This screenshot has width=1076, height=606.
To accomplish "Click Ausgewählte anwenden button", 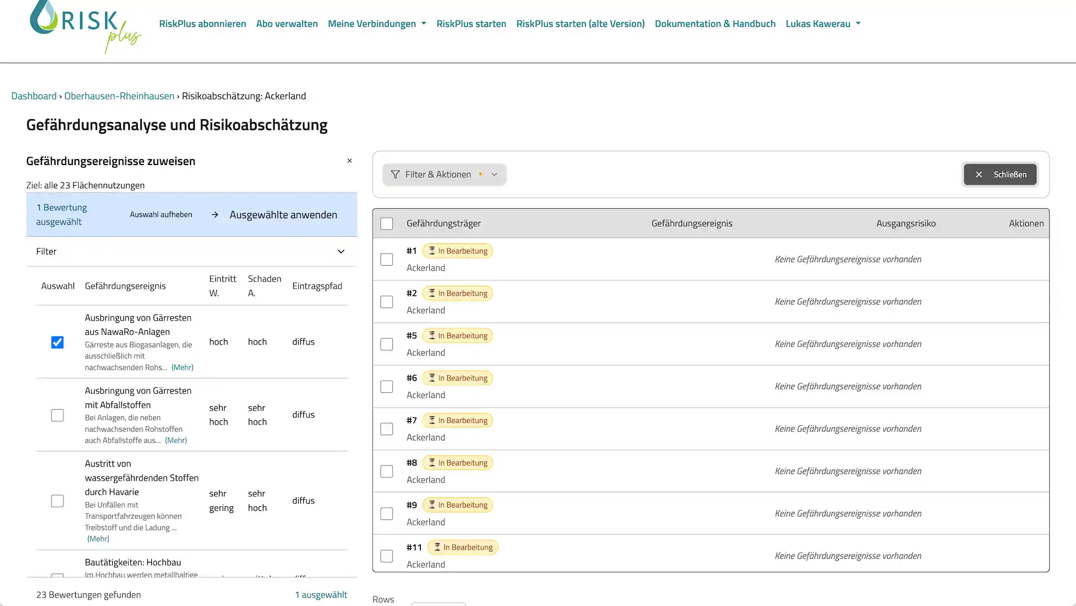I will coord(275,215).
